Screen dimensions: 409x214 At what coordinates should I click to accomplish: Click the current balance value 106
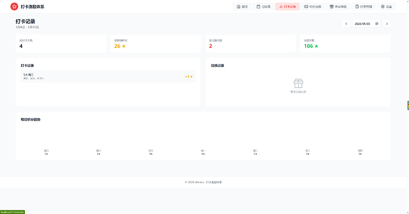[x=308, y=46]
